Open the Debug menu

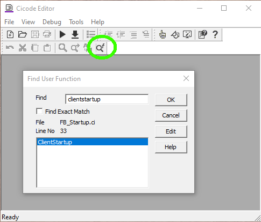click(52, 22)
